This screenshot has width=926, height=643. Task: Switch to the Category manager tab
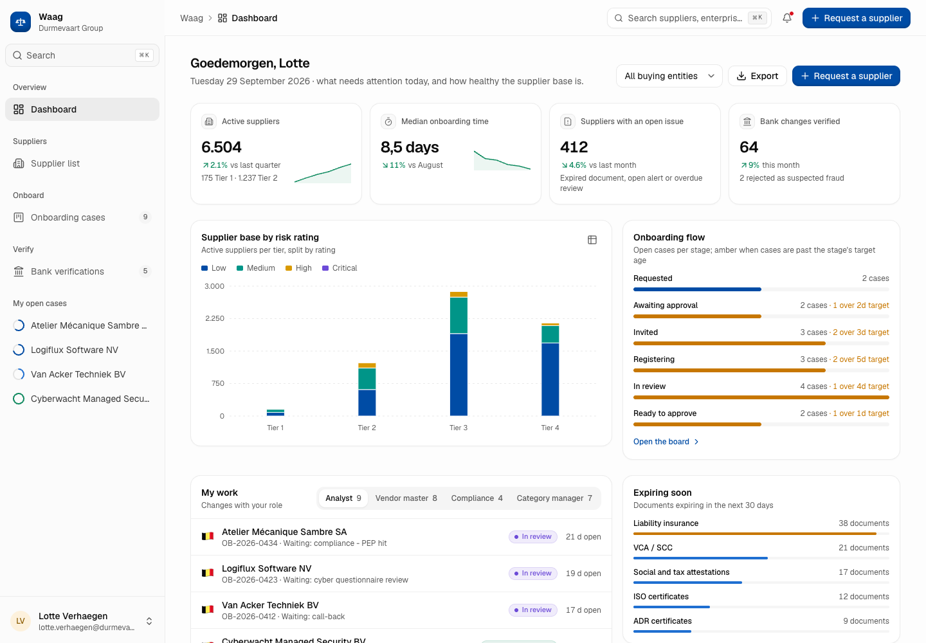pos(554,498)
